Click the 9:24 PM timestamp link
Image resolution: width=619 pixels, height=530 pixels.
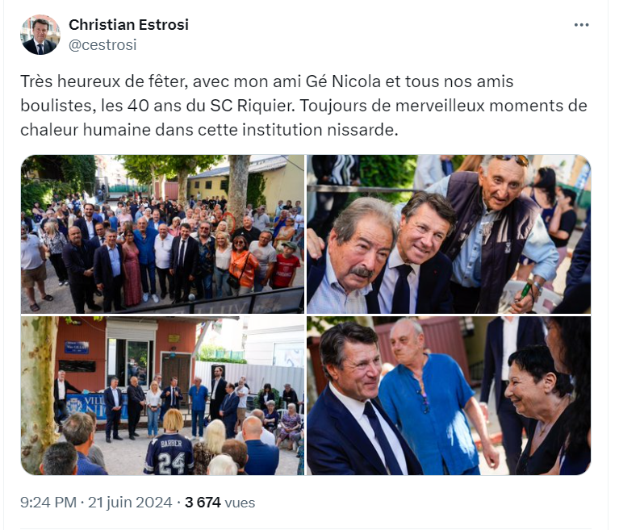tap(48, 503)
